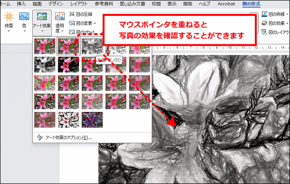The image size is (290, 184).
Task: Apply the pale faded Crisscross Etching thumbnail
Action: click(x=92, y=101)
